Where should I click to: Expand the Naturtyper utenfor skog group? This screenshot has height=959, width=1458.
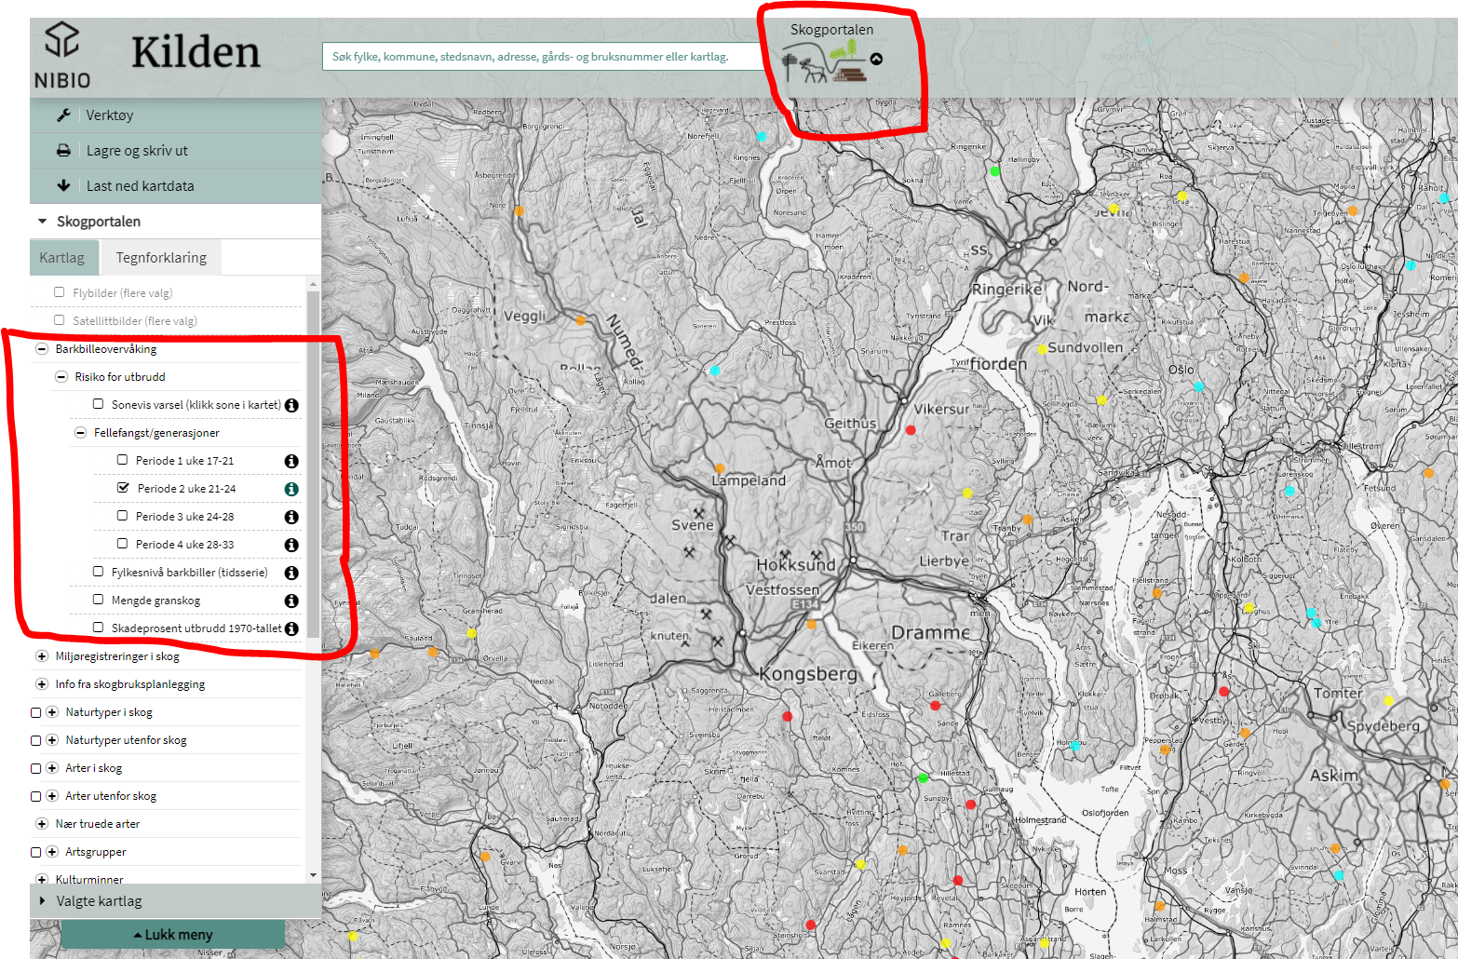click(x=52, y=740)
